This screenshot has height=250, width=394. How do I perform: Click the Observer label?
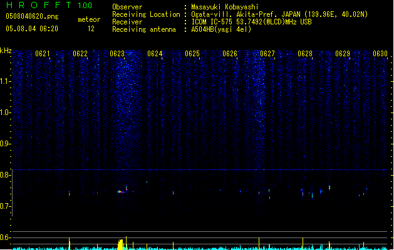pyautogui.click(x=127, y=7)
